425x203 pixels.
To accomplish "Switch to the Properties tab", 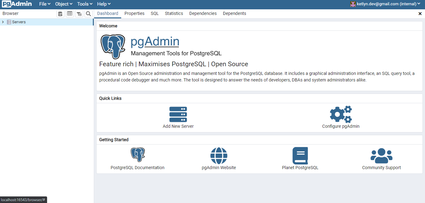I will pyautogui.click(x=134, y=13).
